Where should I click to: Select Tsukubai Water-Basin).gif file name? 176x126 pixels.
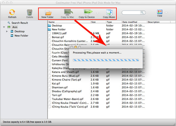pos(67,99)
